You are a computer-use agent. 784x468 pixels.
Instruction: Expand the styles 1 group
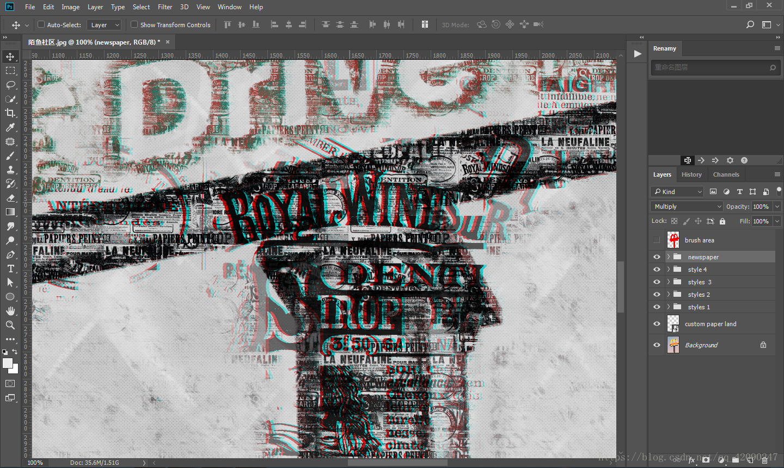tap(668, 307)
